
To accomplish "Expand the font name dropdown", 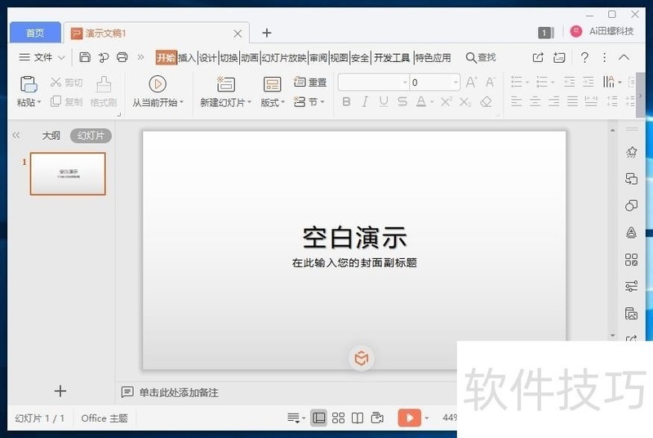I will point(405,83).
